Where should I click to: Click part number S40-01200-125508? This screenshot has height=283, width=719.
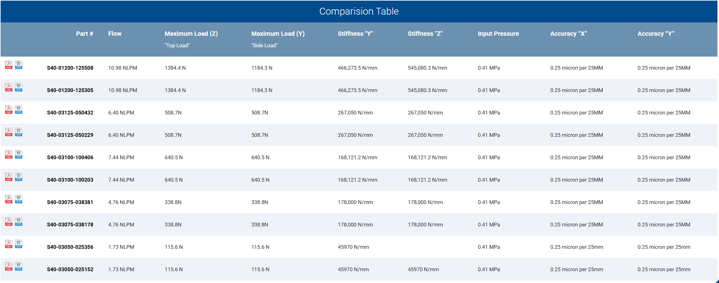70,68
